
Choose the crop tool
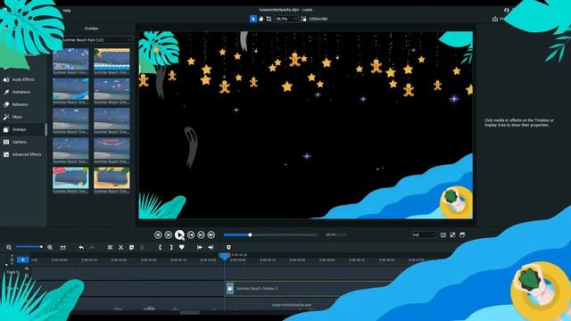pyautogui.click(x=269, y=19)
